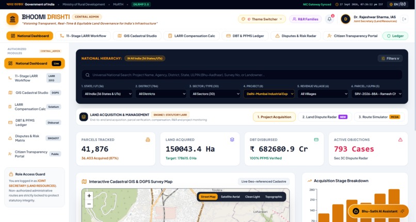Open the 11-Stage LARR Workflow tab
Screen dimensions: 416x222
pyautogui.click(x=83, y=36)
